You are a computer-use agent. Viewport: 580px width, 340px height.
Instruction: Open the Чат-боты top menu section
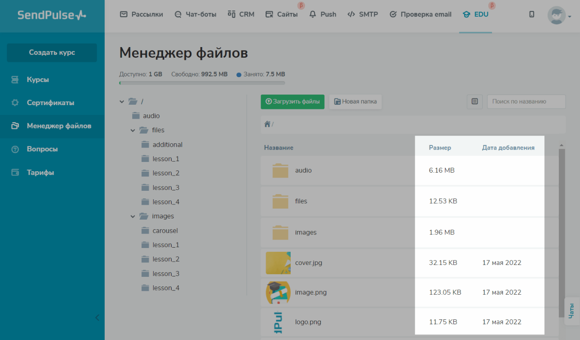tap(195, 14)
